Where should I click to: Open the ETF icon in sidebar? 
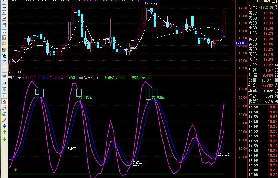(x=4, y=68)
